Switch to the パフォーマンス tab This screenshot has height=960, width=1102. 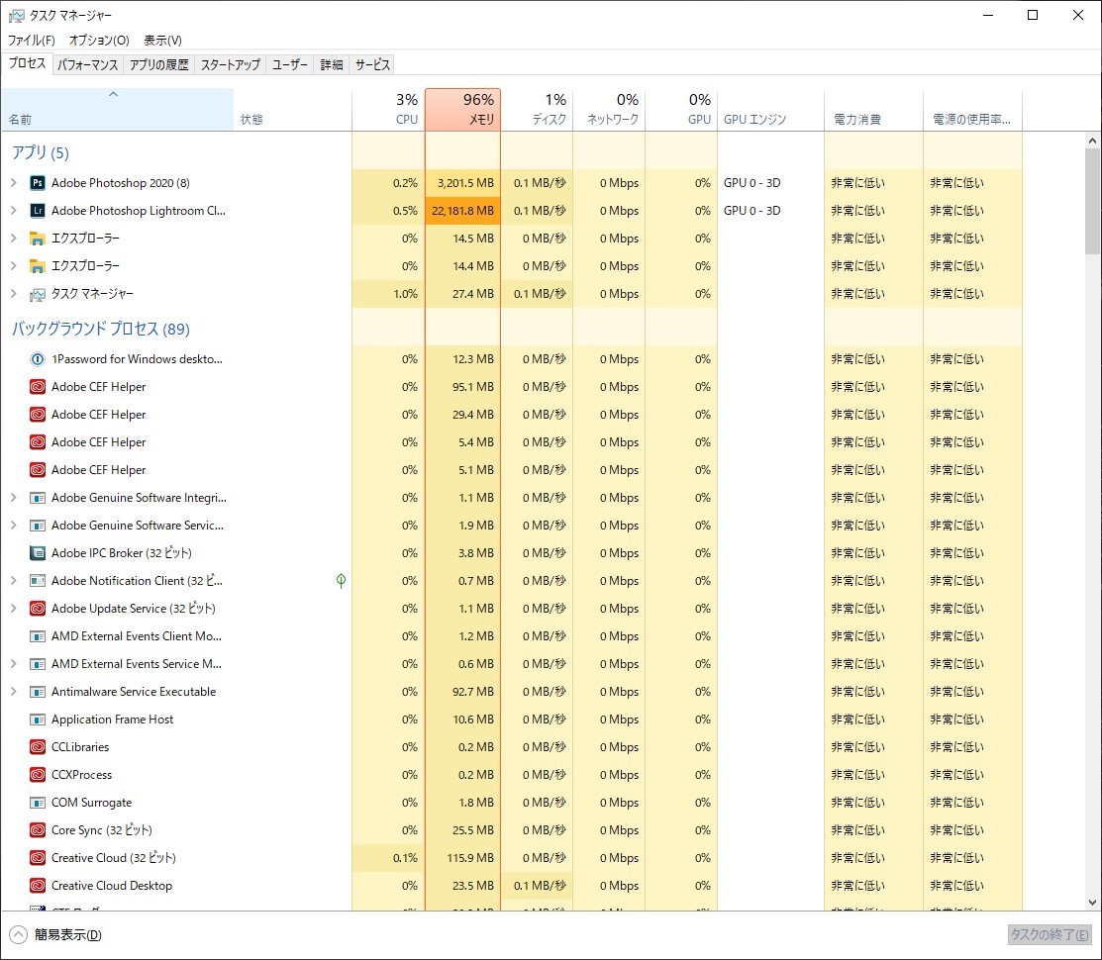(87, 64)
